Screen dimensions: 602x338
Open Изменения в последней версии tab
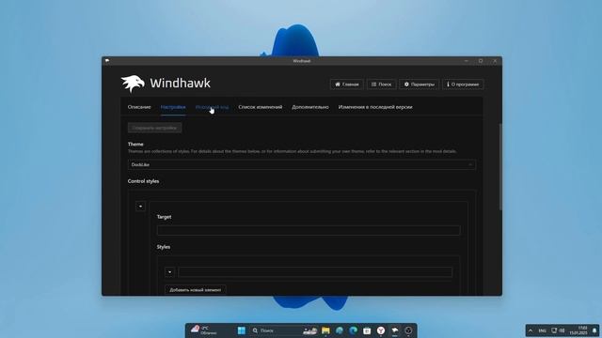tap(375, 107)
